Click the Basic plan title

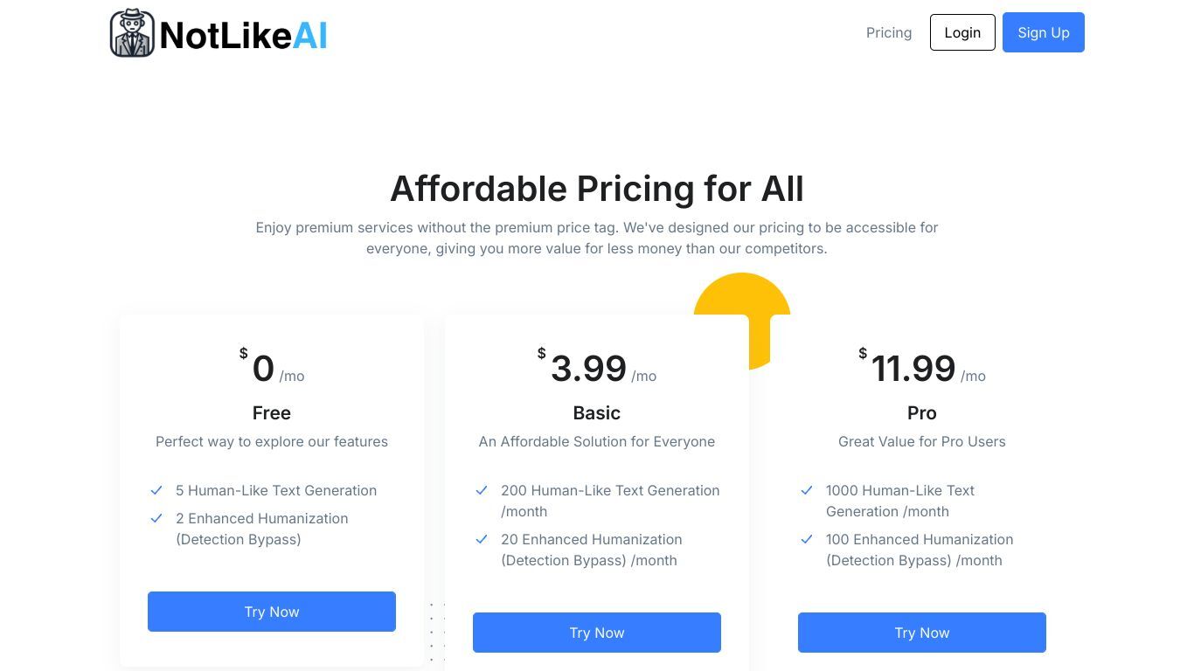click(x=597, y=412)
